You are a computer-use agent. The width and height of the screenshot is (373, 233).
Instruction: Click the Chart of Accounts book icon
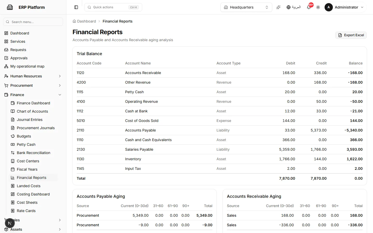pyautogui.click(x=13, y=111)
